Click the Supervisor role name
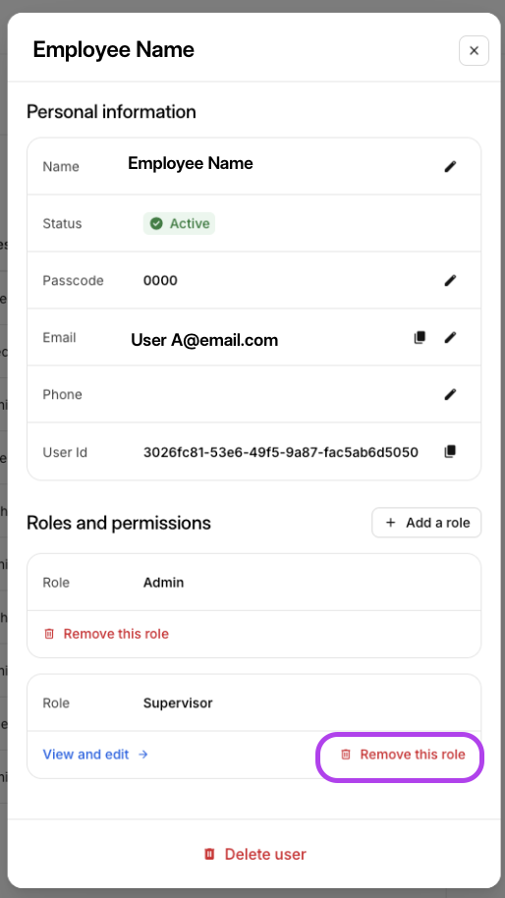Screen dimensions: 505x898 (x=178, y=703)
